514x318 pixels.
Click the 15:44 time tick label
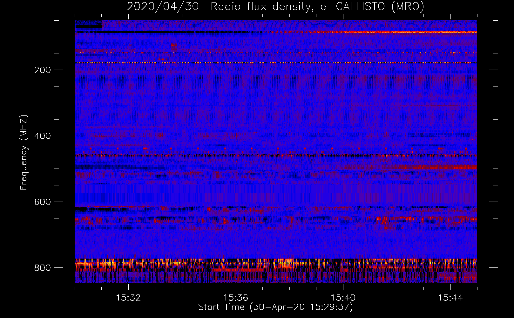[450, 298]
